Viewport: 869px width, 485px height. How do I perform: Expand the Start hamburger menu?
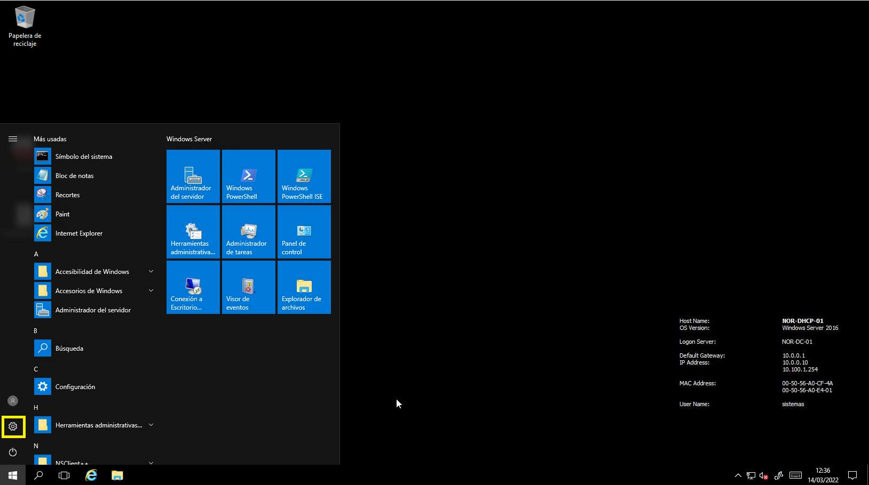click(13, 139)
